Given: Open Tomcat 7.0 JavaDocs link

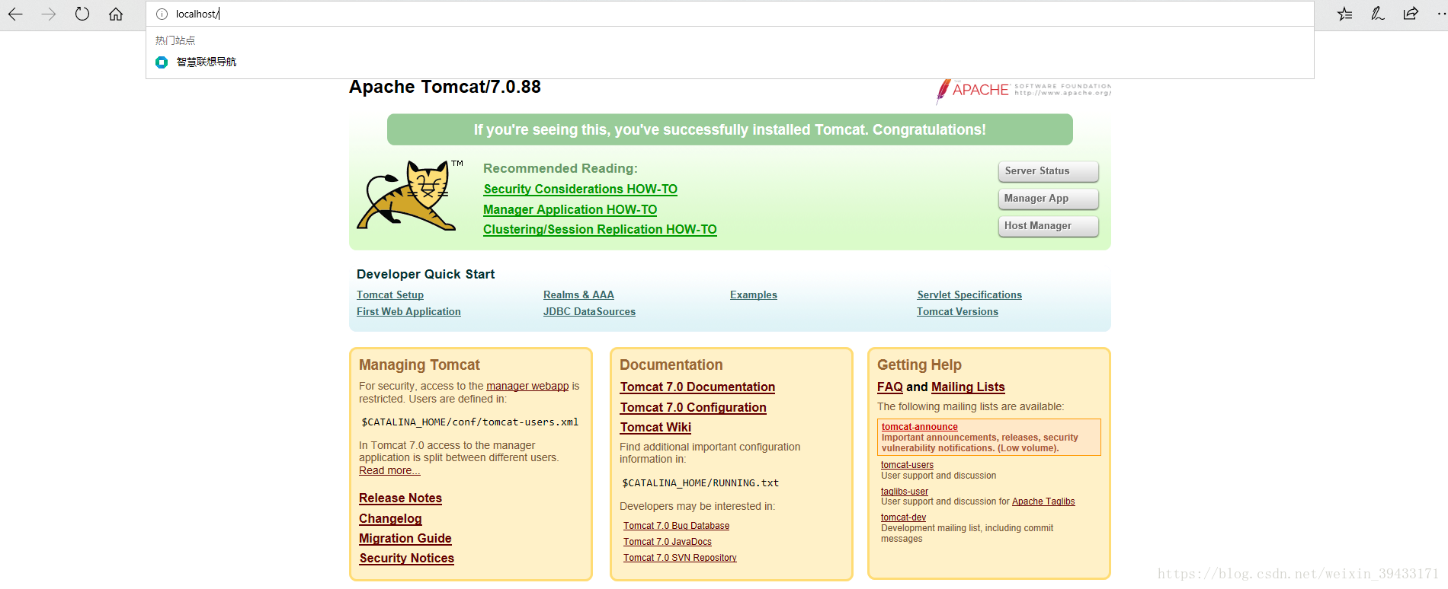Looking at the screenshot, I should click(668, 542).
